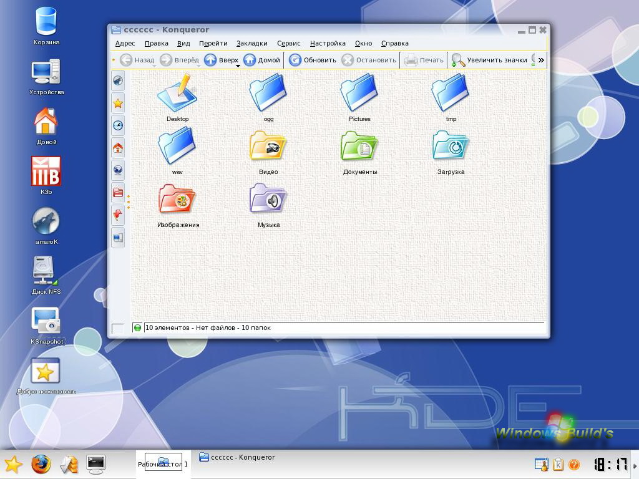Viewport: 639px width, 479px height.
Task: Click the 18:17 clock in the panel
Action: 610,464
